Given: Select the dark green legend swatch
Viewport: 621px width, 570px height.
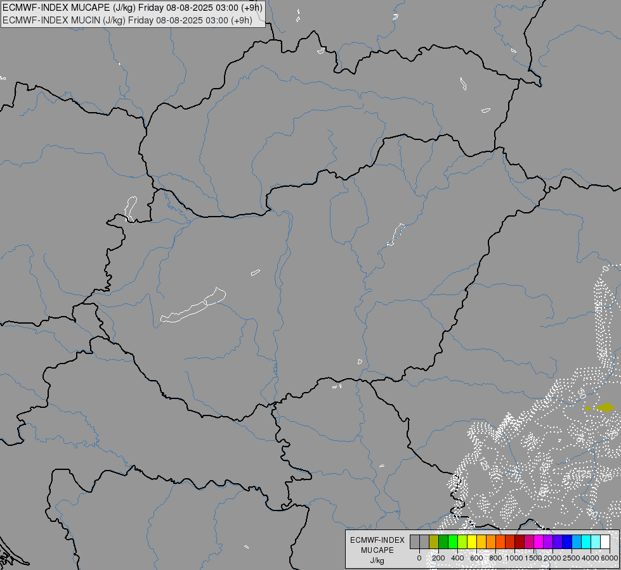Looking at the screenshot, I should pos(443,541).
